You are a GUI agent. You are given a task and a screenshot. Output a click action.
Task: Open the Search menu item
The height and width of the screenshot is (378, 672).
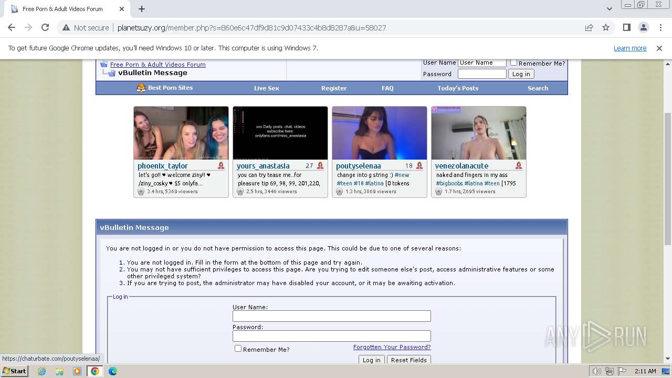click(x=538, y=88)
